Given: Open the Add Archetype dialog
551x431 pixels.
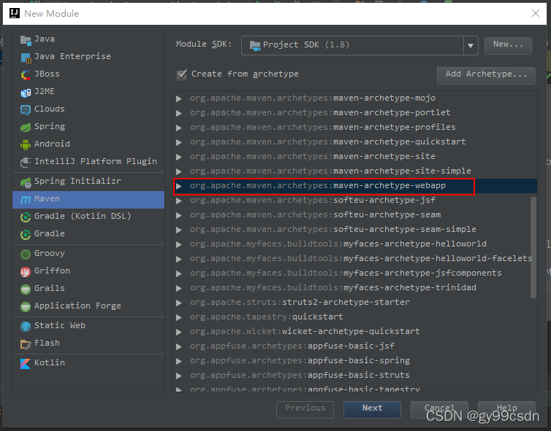Looking at the screenshot, I should tap(486, 75).
